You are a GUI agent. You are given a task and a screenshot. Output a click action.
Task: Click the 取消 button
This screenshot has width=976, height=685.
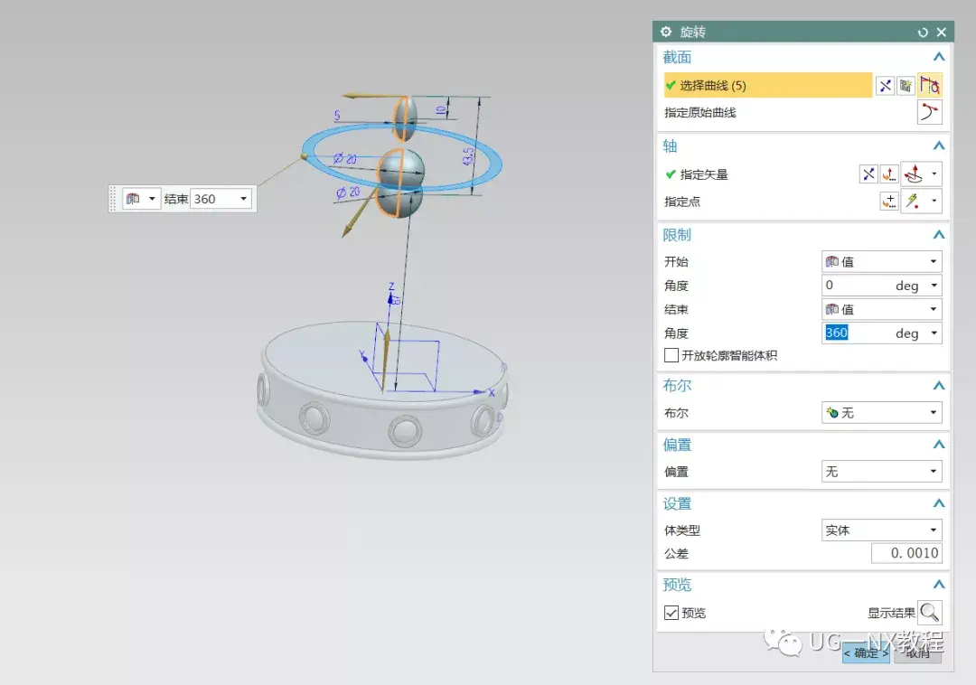918,652
